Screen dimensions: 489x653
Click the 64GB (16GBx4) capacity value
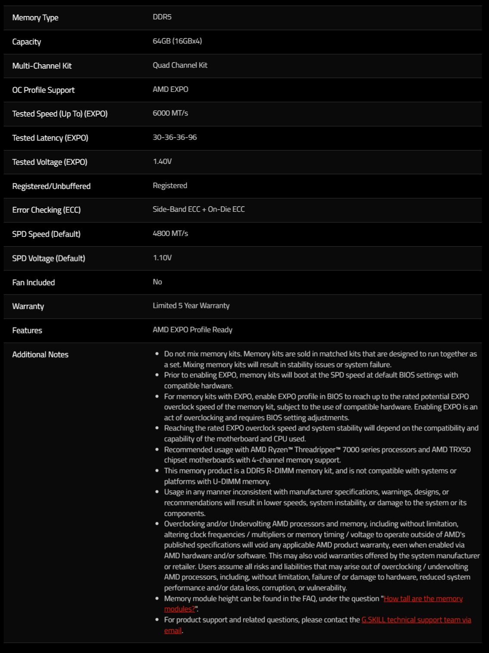point(177,41)
